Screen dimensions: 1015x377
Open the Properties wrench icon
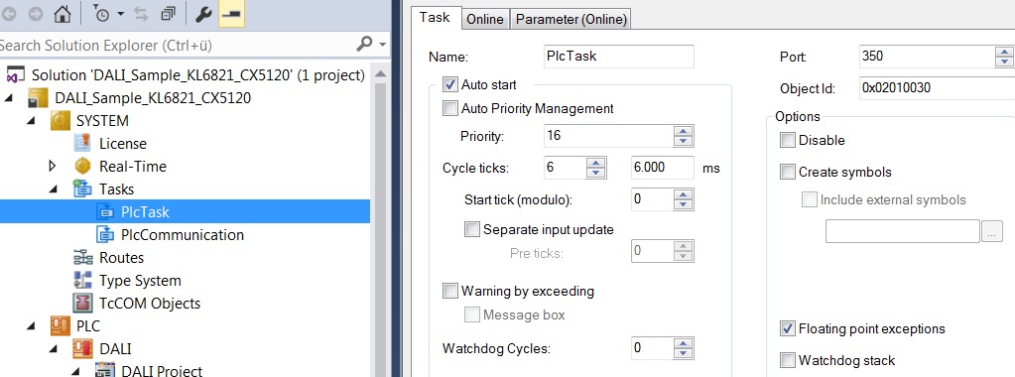point(203,14)
